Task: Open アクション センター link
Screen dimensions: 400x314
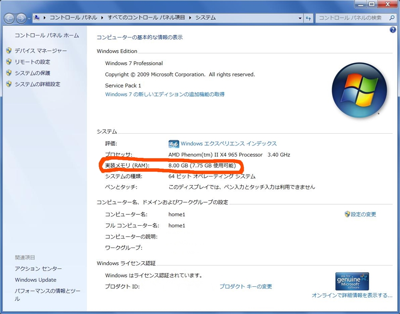Action: 38,269
